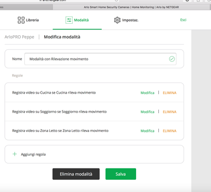Click Modifica for the Soggiorno rule

click(147, 112)
